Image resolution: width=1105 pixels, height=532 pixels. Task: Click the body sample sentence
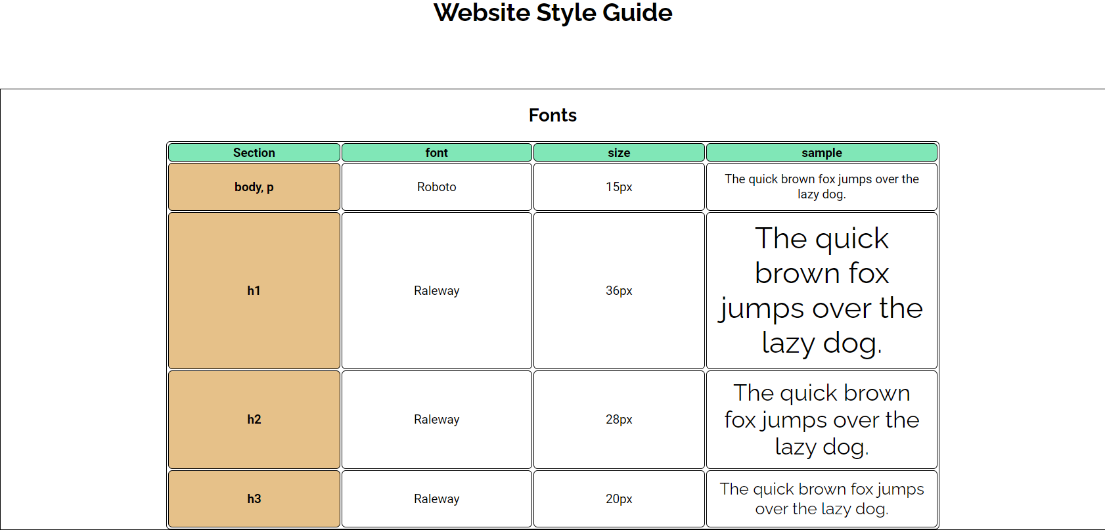click(822, 187)
